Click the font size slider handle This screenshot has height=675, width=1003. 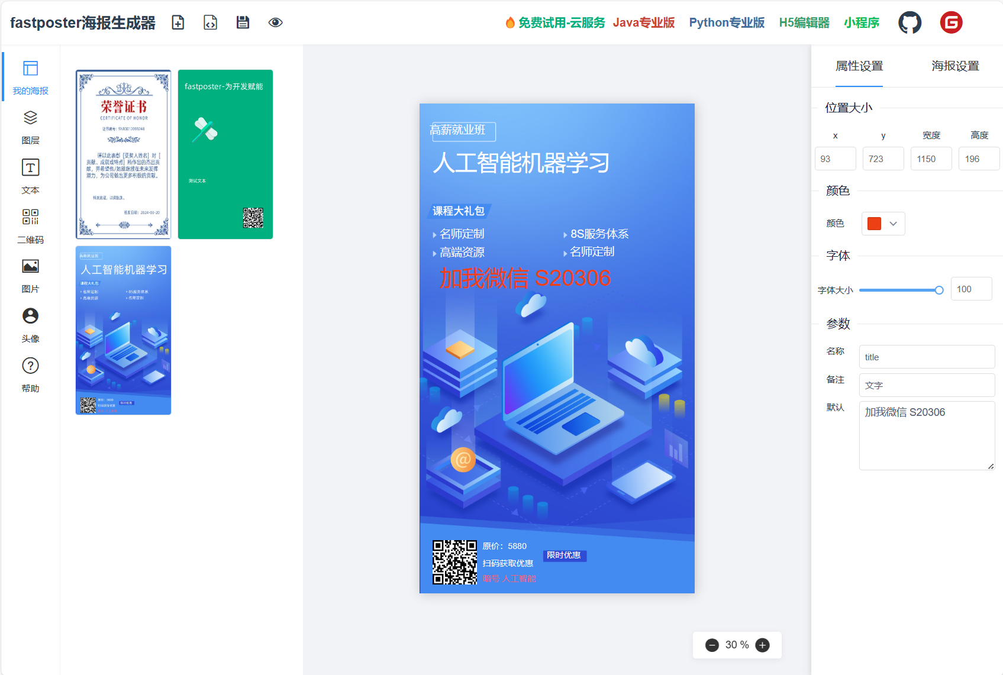(939, 290)
